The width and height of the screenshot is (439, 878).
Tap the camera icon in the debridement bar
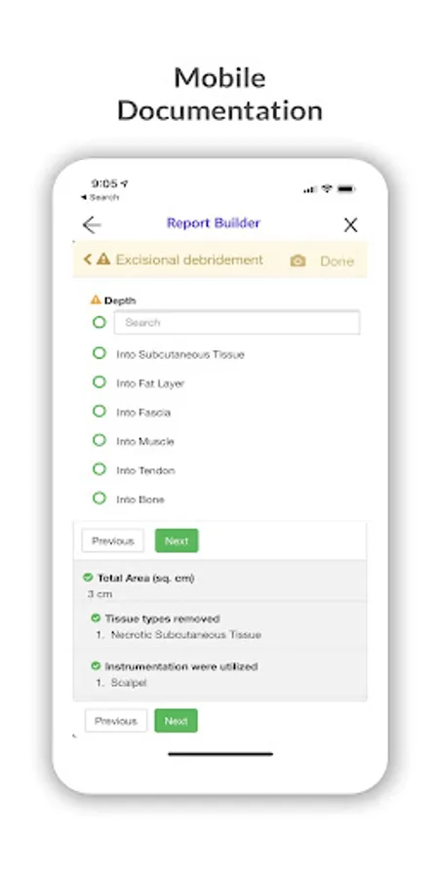coord(298,260)
